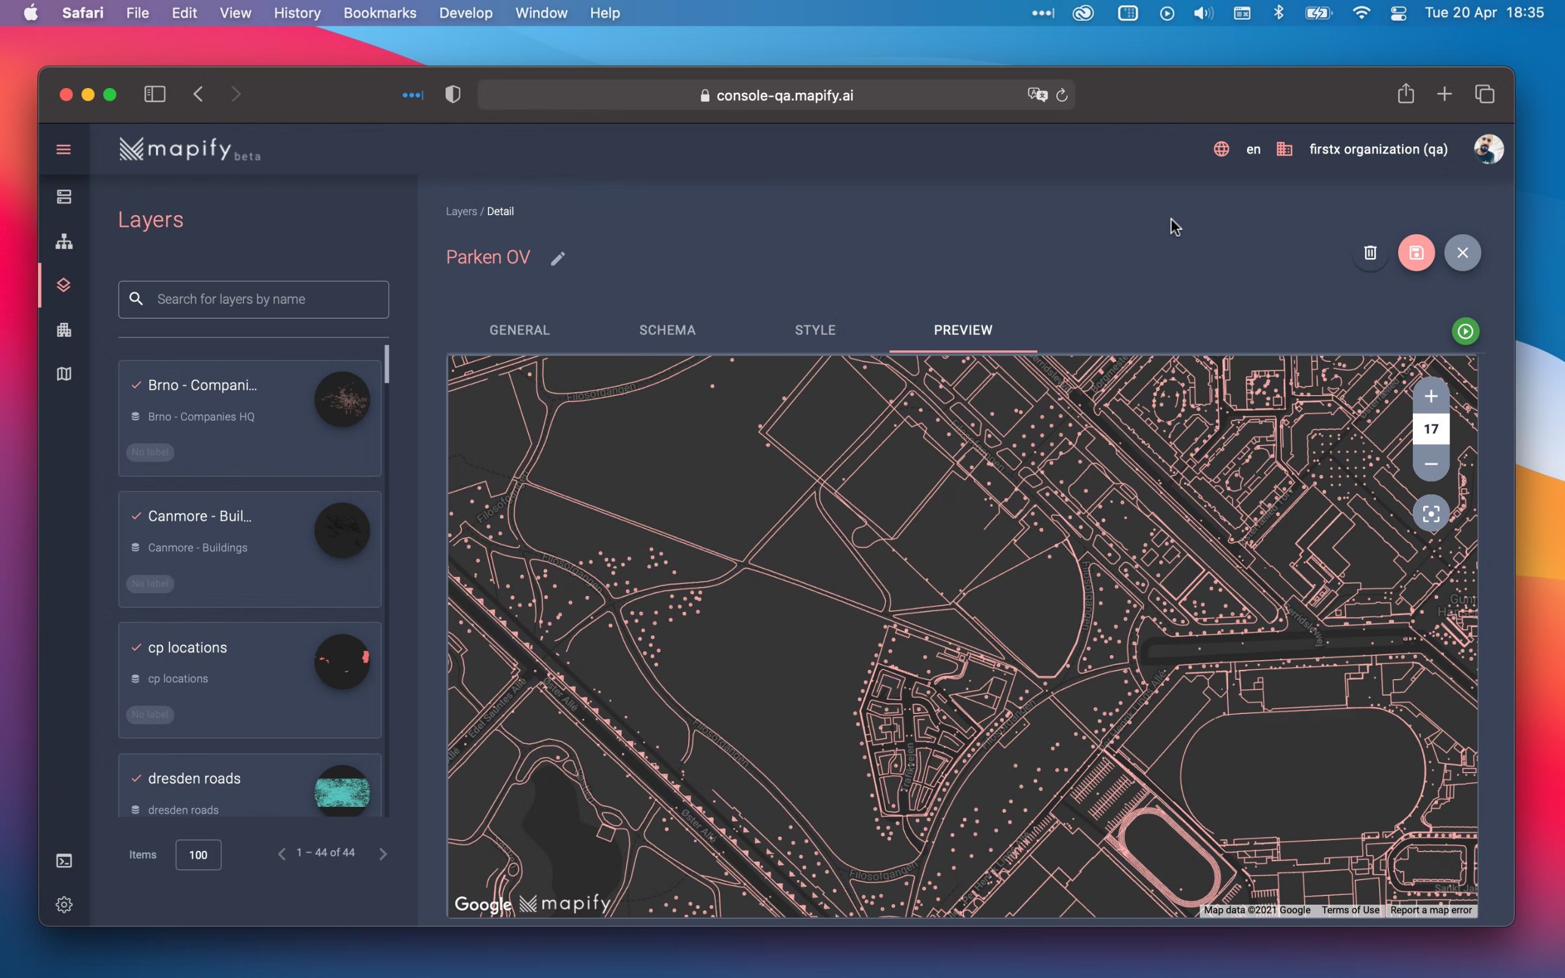This screenshot has height=978, width=1565.
Task: Click the pink save layer button
Action: 1416,253
